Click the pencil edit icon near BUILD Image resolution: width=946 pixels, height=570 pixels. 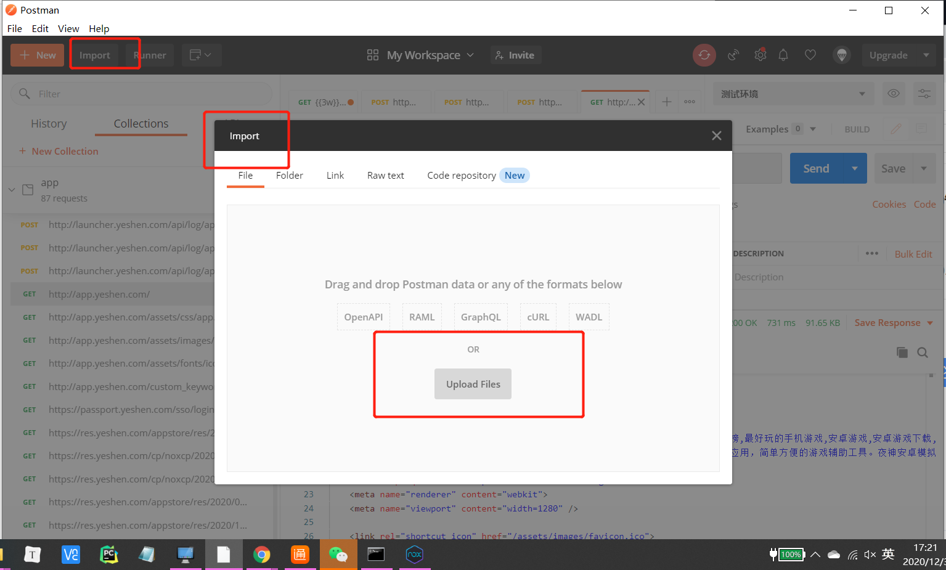(x=896, y=129)
